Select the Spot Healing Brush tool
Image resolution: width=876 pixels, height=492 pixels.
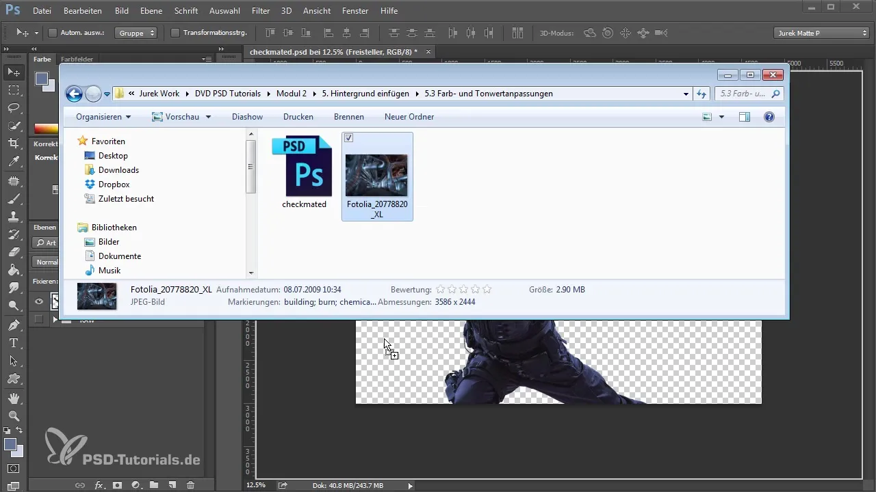click(14, 182)
